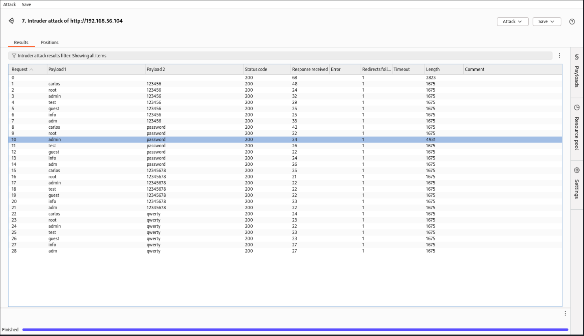Open the Attack menu in menu bar
Image resolution: width=584 pixels, height=336 pixels.
pos(9,4)
